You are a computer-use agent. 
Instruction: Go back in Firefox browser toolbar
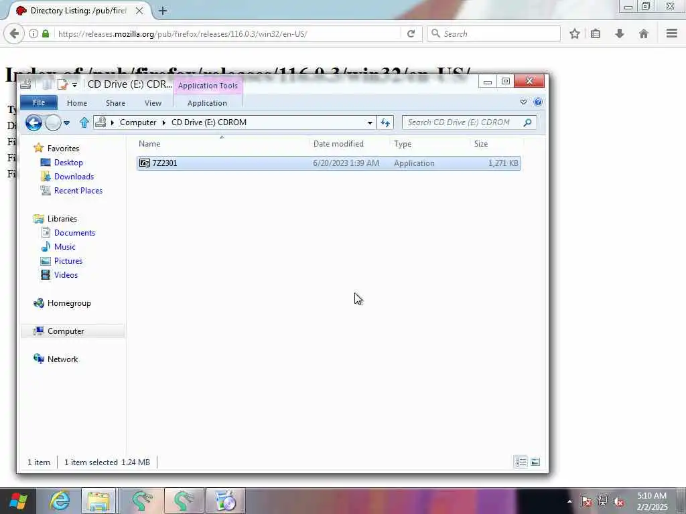[x=14, y=33]
